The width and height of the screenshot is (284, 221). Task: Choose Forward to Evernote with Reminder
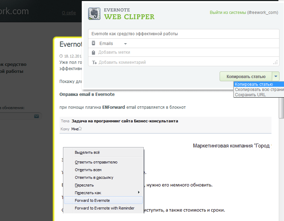pos(103,208)
